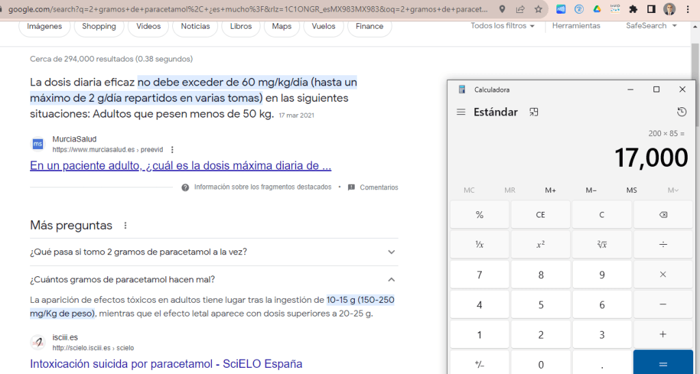Switch to the Imágenes search tab
The width and height of the screenshot is (700, 374).
point(44,27)
